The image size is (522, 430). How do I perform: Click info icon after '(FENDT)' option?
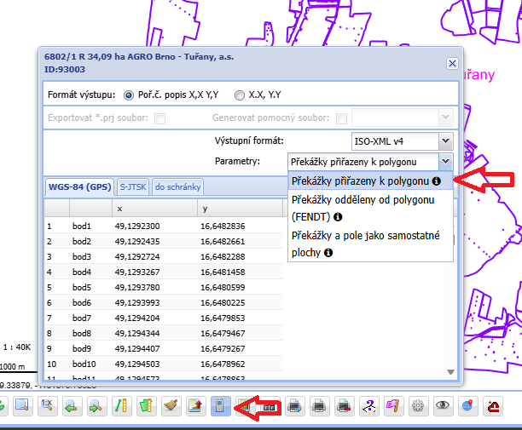coord(338,217)
